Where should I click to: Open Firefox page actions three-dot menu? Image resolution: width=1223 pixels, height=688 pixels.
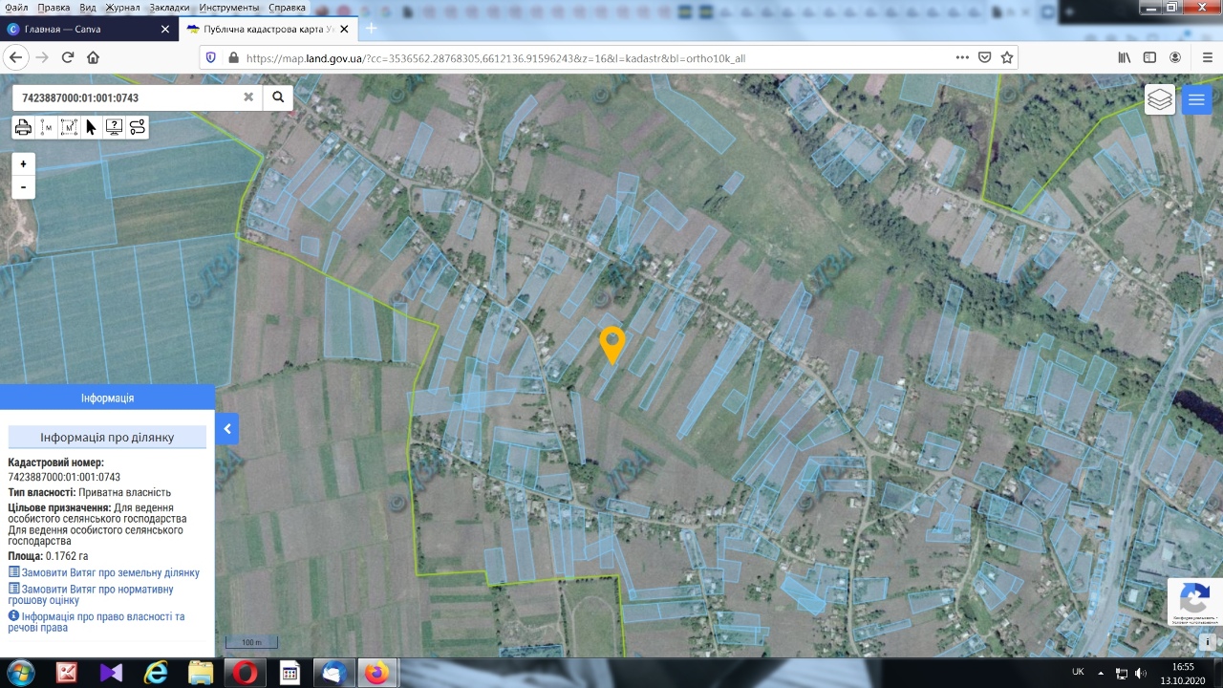[962, 57]
